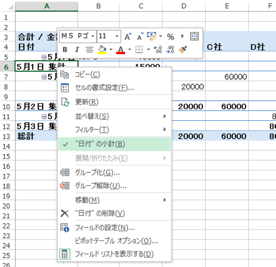
Task: Collapse the date group in row 11
Action: point(44,117)
